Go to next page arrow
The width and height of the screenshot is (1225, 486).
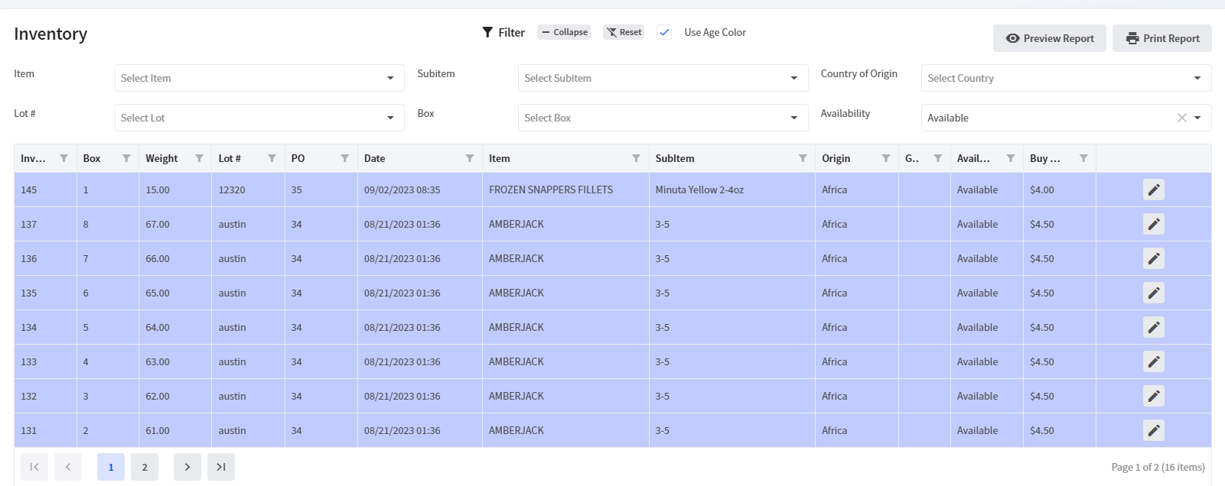click(x=187, y=467)
